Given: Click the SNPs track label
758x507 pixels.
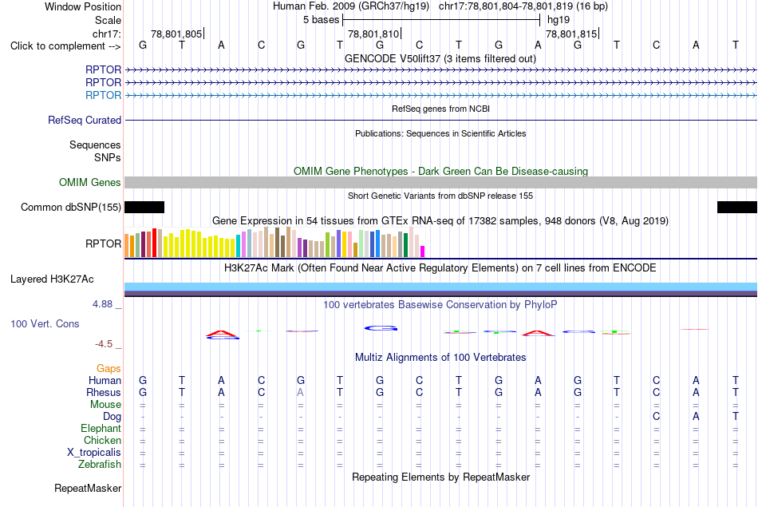Looking at the screenshot, I should click(x=108, y=157).
